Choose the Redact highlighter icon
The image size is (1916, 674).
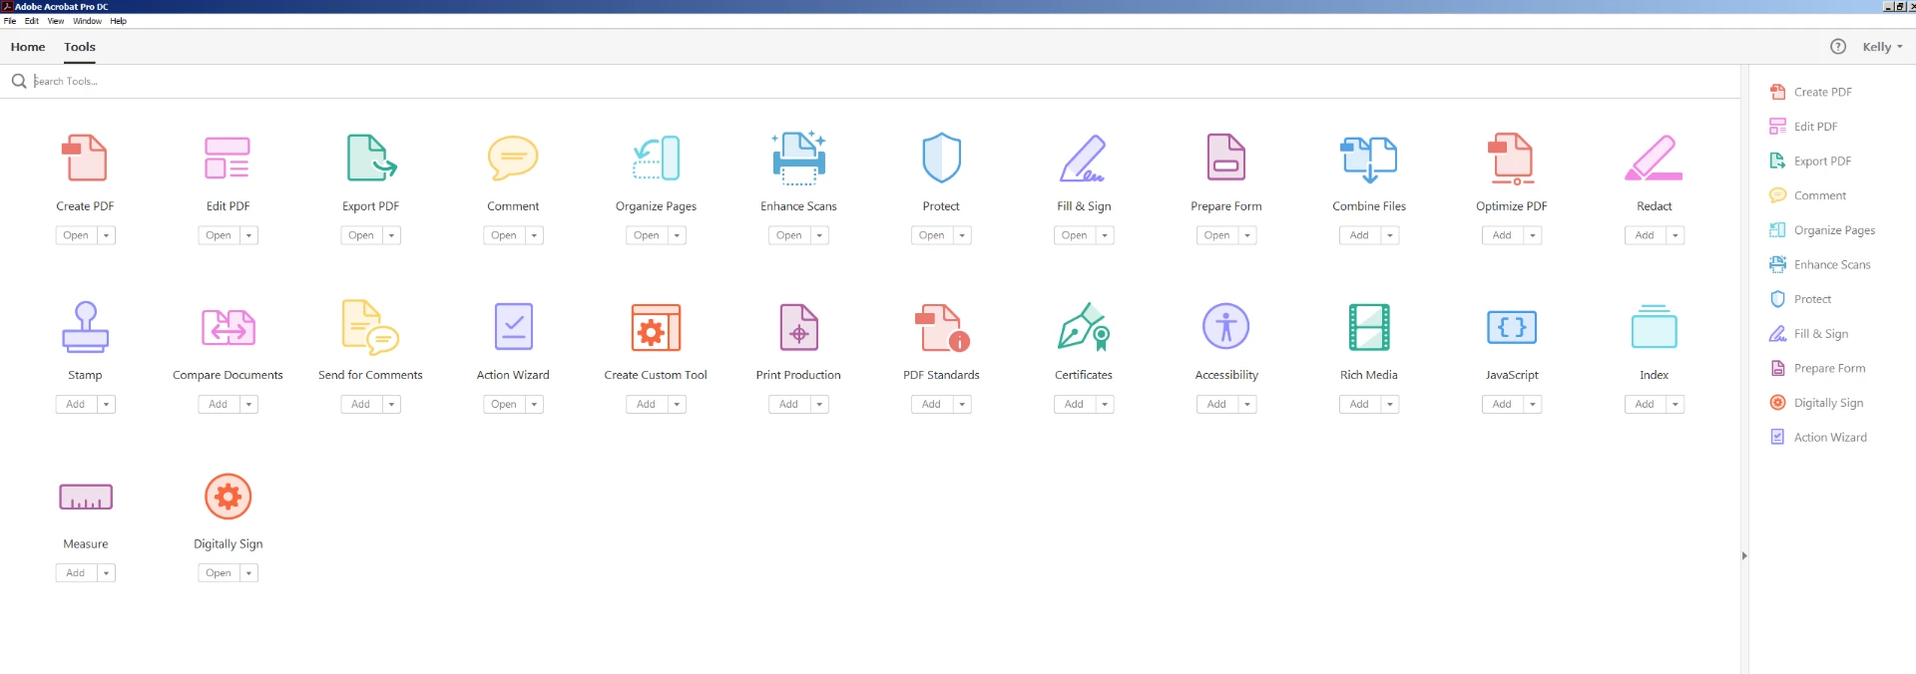point(1654,158)
